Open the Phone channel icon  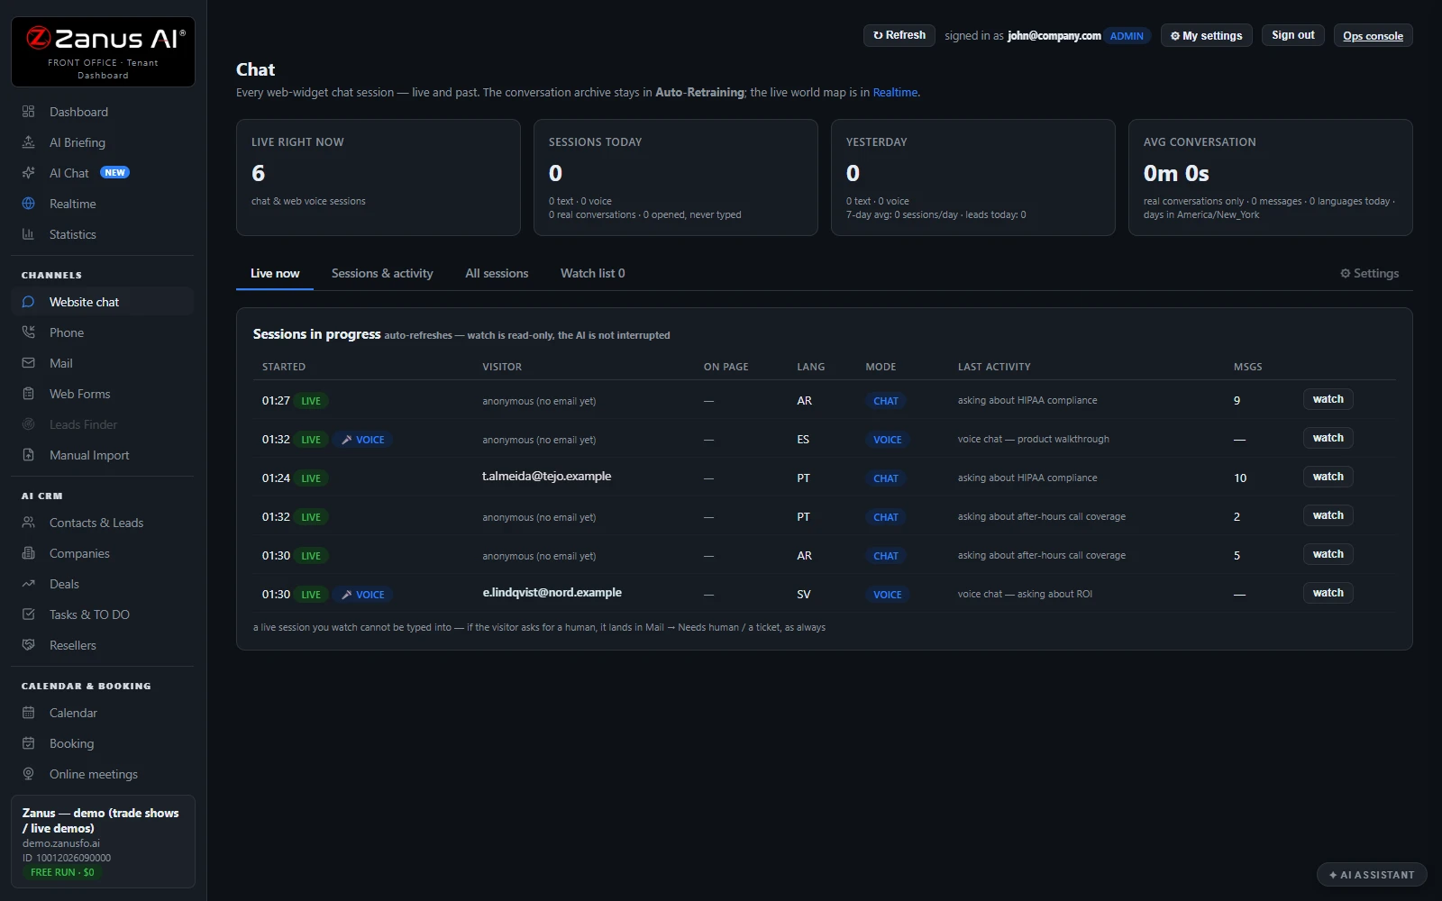28,332
